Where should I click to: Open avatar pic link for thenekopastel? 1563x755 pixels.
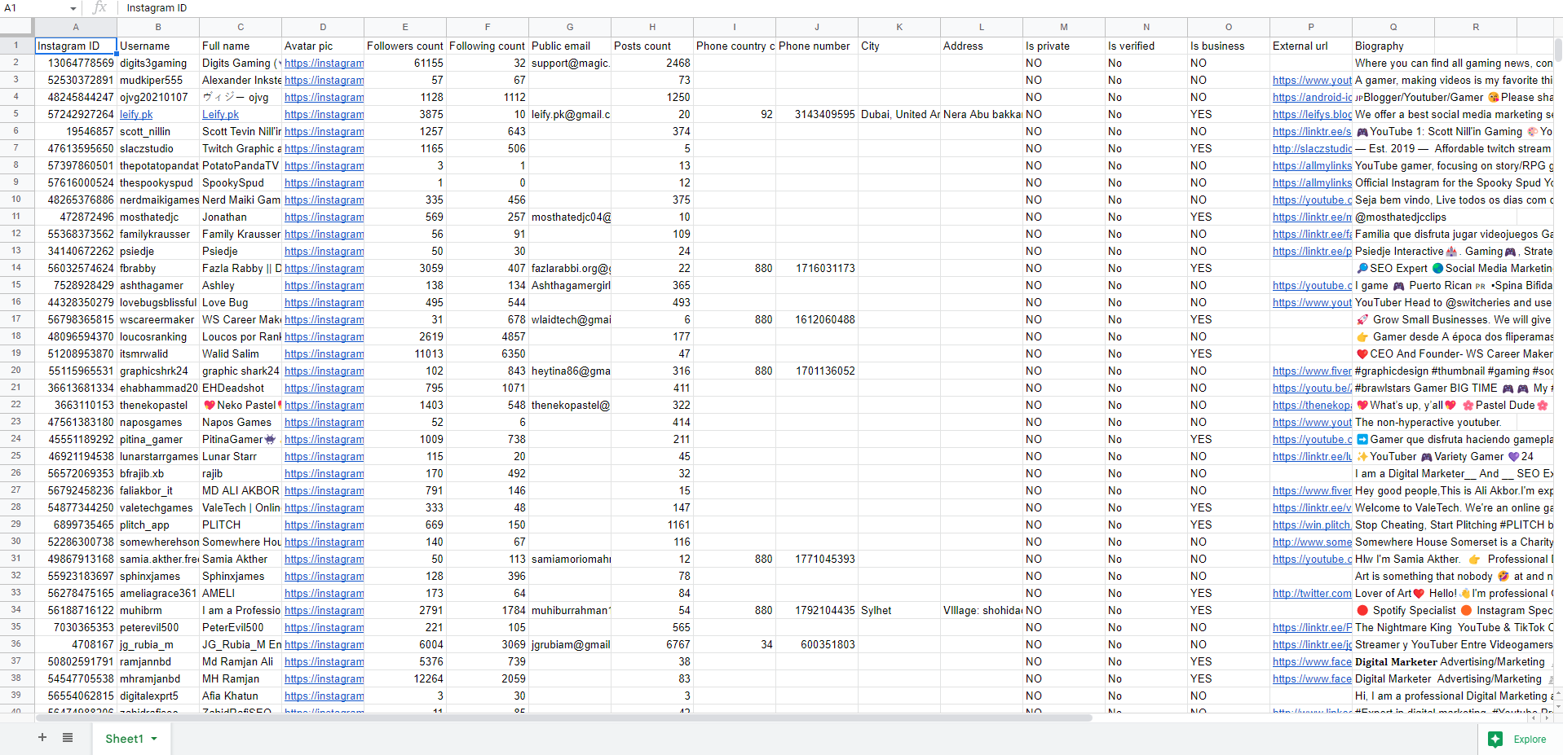324,405
